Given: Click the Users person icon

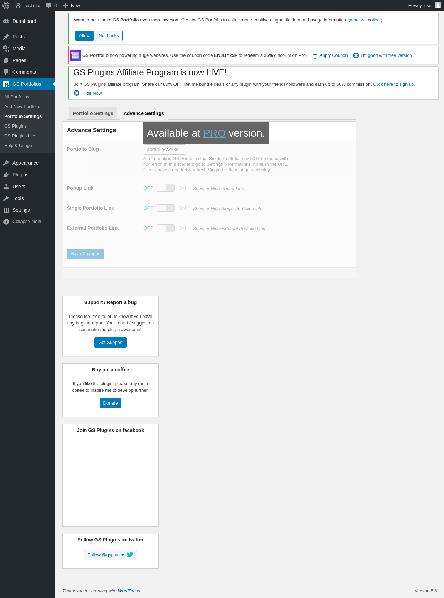Looking at the screenshot, I should pyautogui.click(x=6, y=187).
